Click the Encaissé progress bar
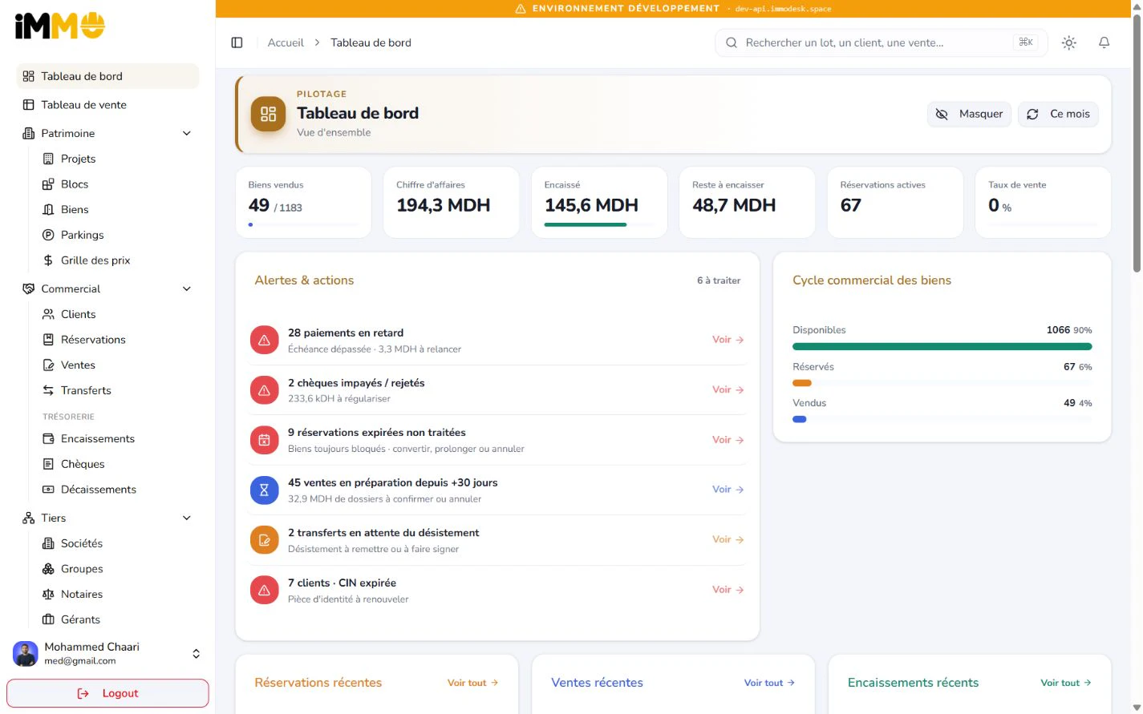Image resolution: width=1143 pixels, height=714 pixels. click(599, 224)
